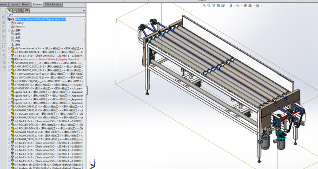318x169 pixels.
Task: Switch to the Sketch tab
Action: click(25, 5)
